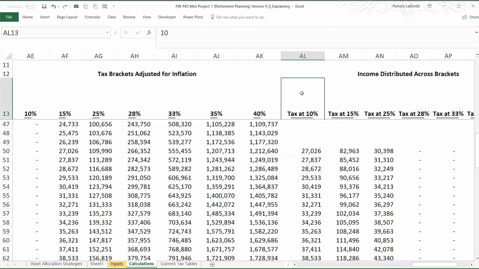The height and width of the screenshot is (269, 479).
Task: Click the Trace Dependents icon
Action: (95, 6)
